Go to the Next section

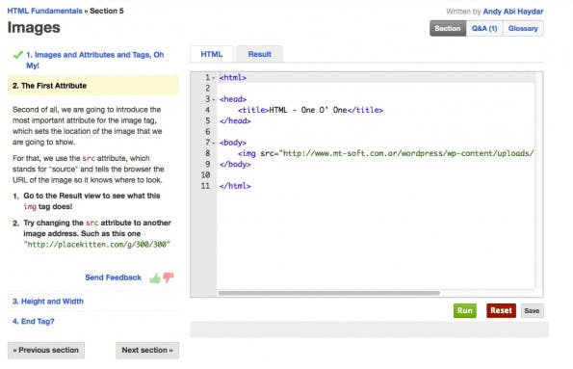point(147,351)
